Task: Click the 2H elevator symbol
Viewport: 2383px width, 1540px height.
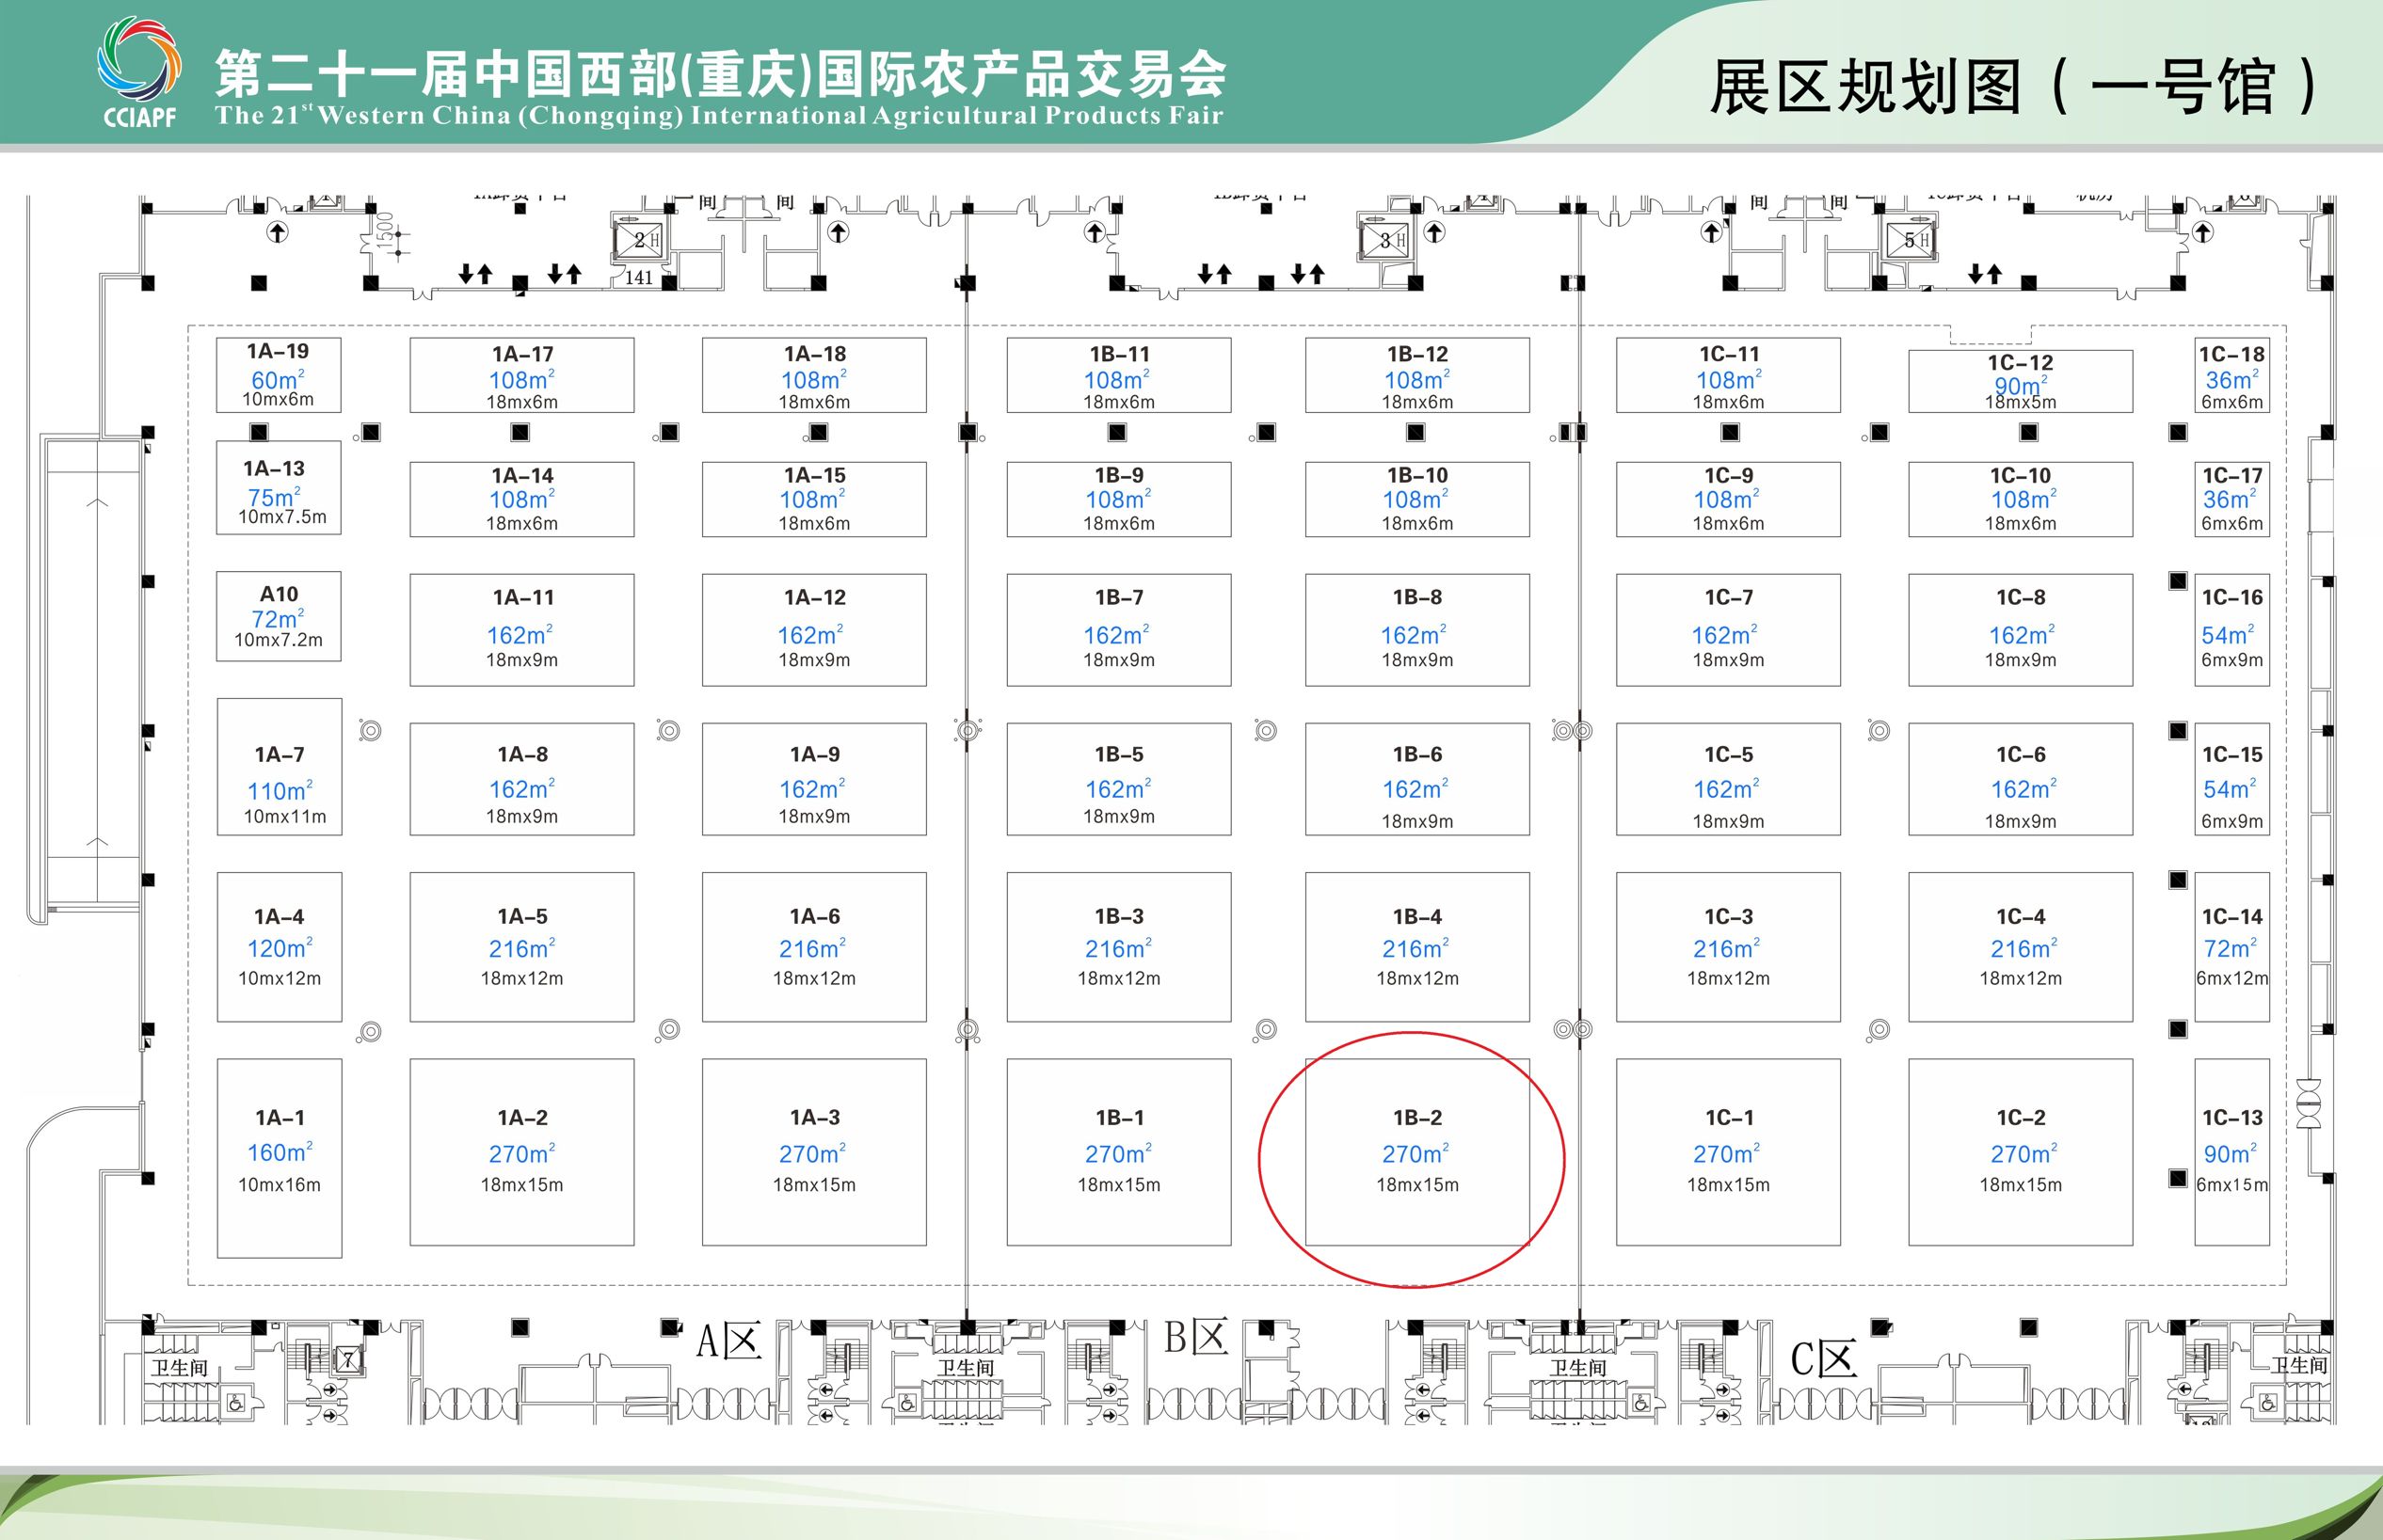Action: (x=640, y=240)
